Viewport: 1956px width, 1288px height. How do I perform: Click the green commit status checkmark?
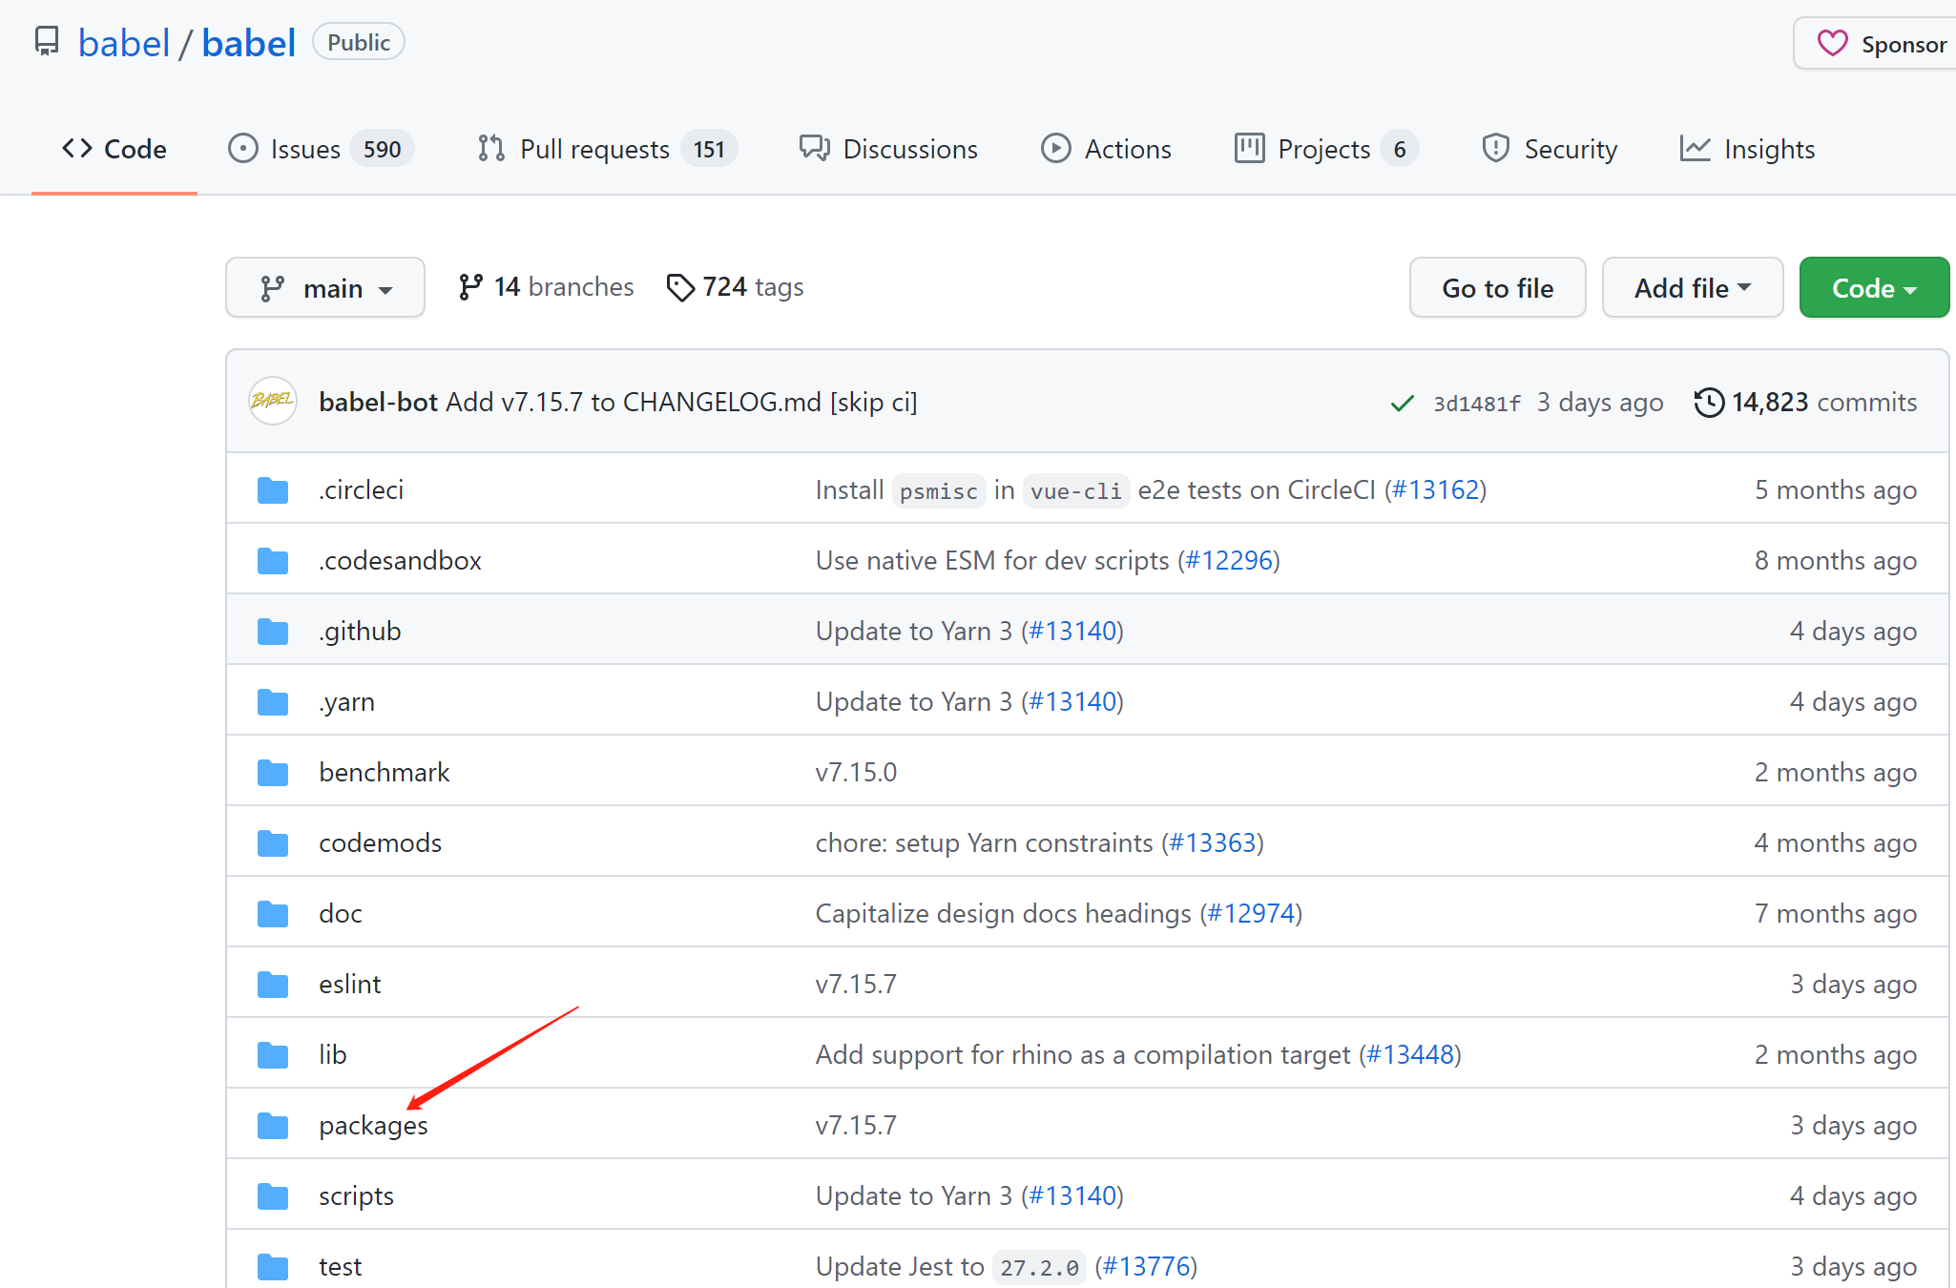[1402, 404]
